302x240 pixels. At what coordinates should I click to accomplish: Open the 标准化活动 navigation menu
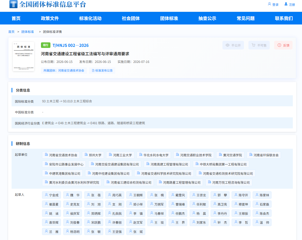(x=90, y=18)
